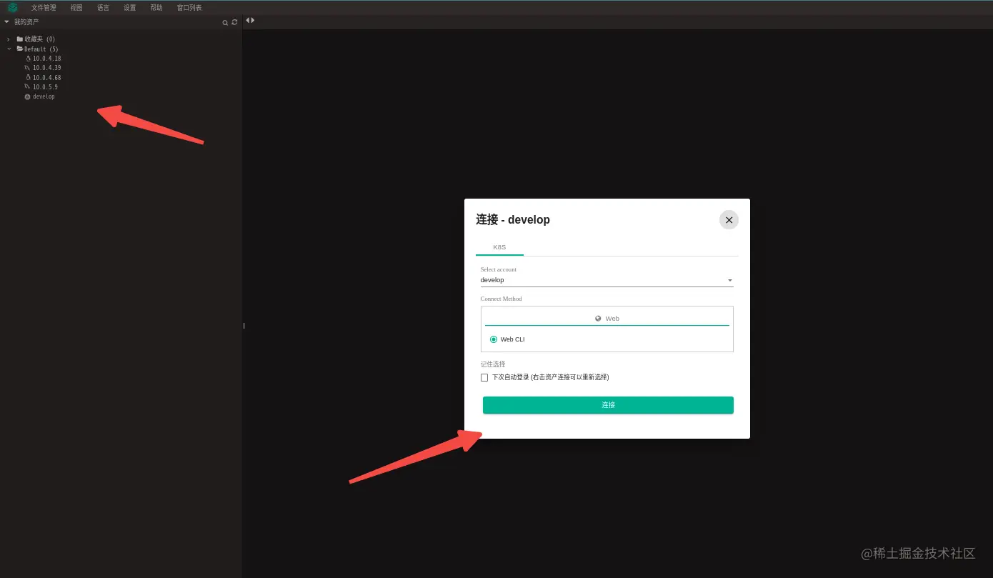This screenshot has width=993, height=578.
Task: Click the 我的资产 panel title
Action: (x=26, y=22)
